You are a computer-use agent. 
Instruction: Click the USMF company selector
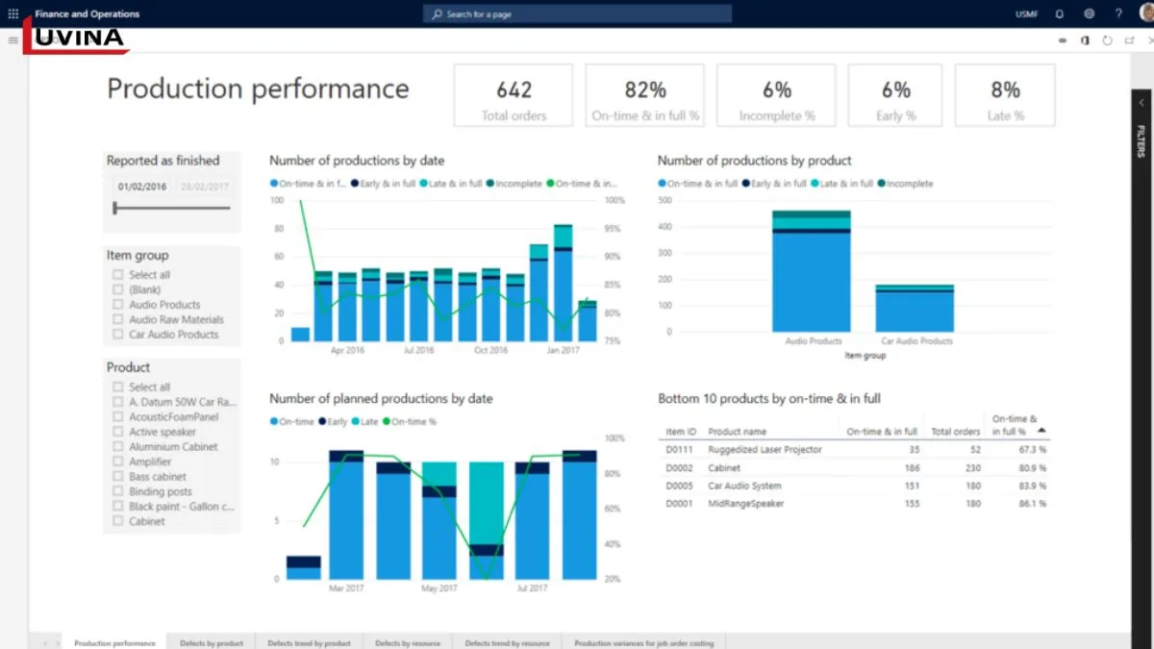1026,14
